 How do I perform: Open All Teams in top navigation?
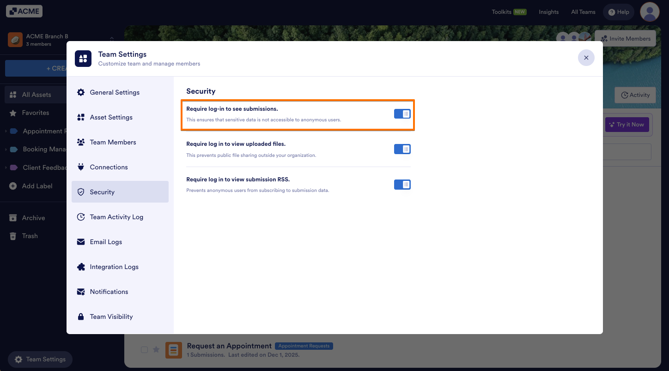[x=584, y=12]
